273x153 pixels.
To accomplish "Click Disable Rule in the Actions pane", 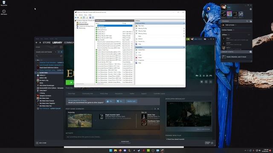I will click(142, 50).
